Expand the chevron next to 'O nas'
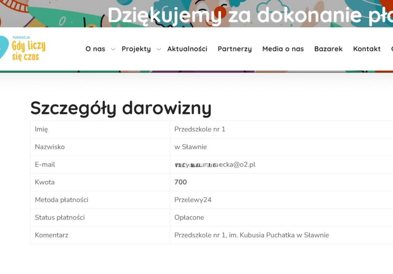 (x=113, y=49)
